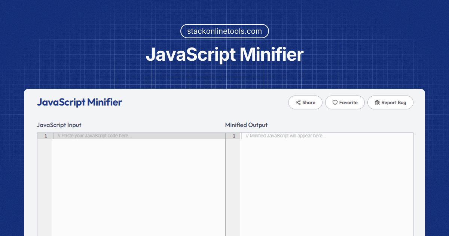Click the dark blue JavaScript Minifier card title
The width and height of the screenshot is (449, 236).
click(x=79, y=102)
